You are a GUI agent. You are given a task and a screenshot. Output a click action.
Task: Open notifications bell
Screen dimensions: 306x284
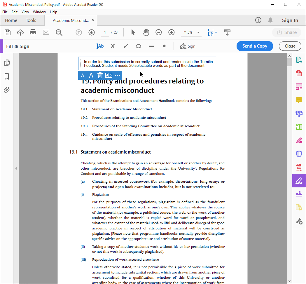point(270,20)
